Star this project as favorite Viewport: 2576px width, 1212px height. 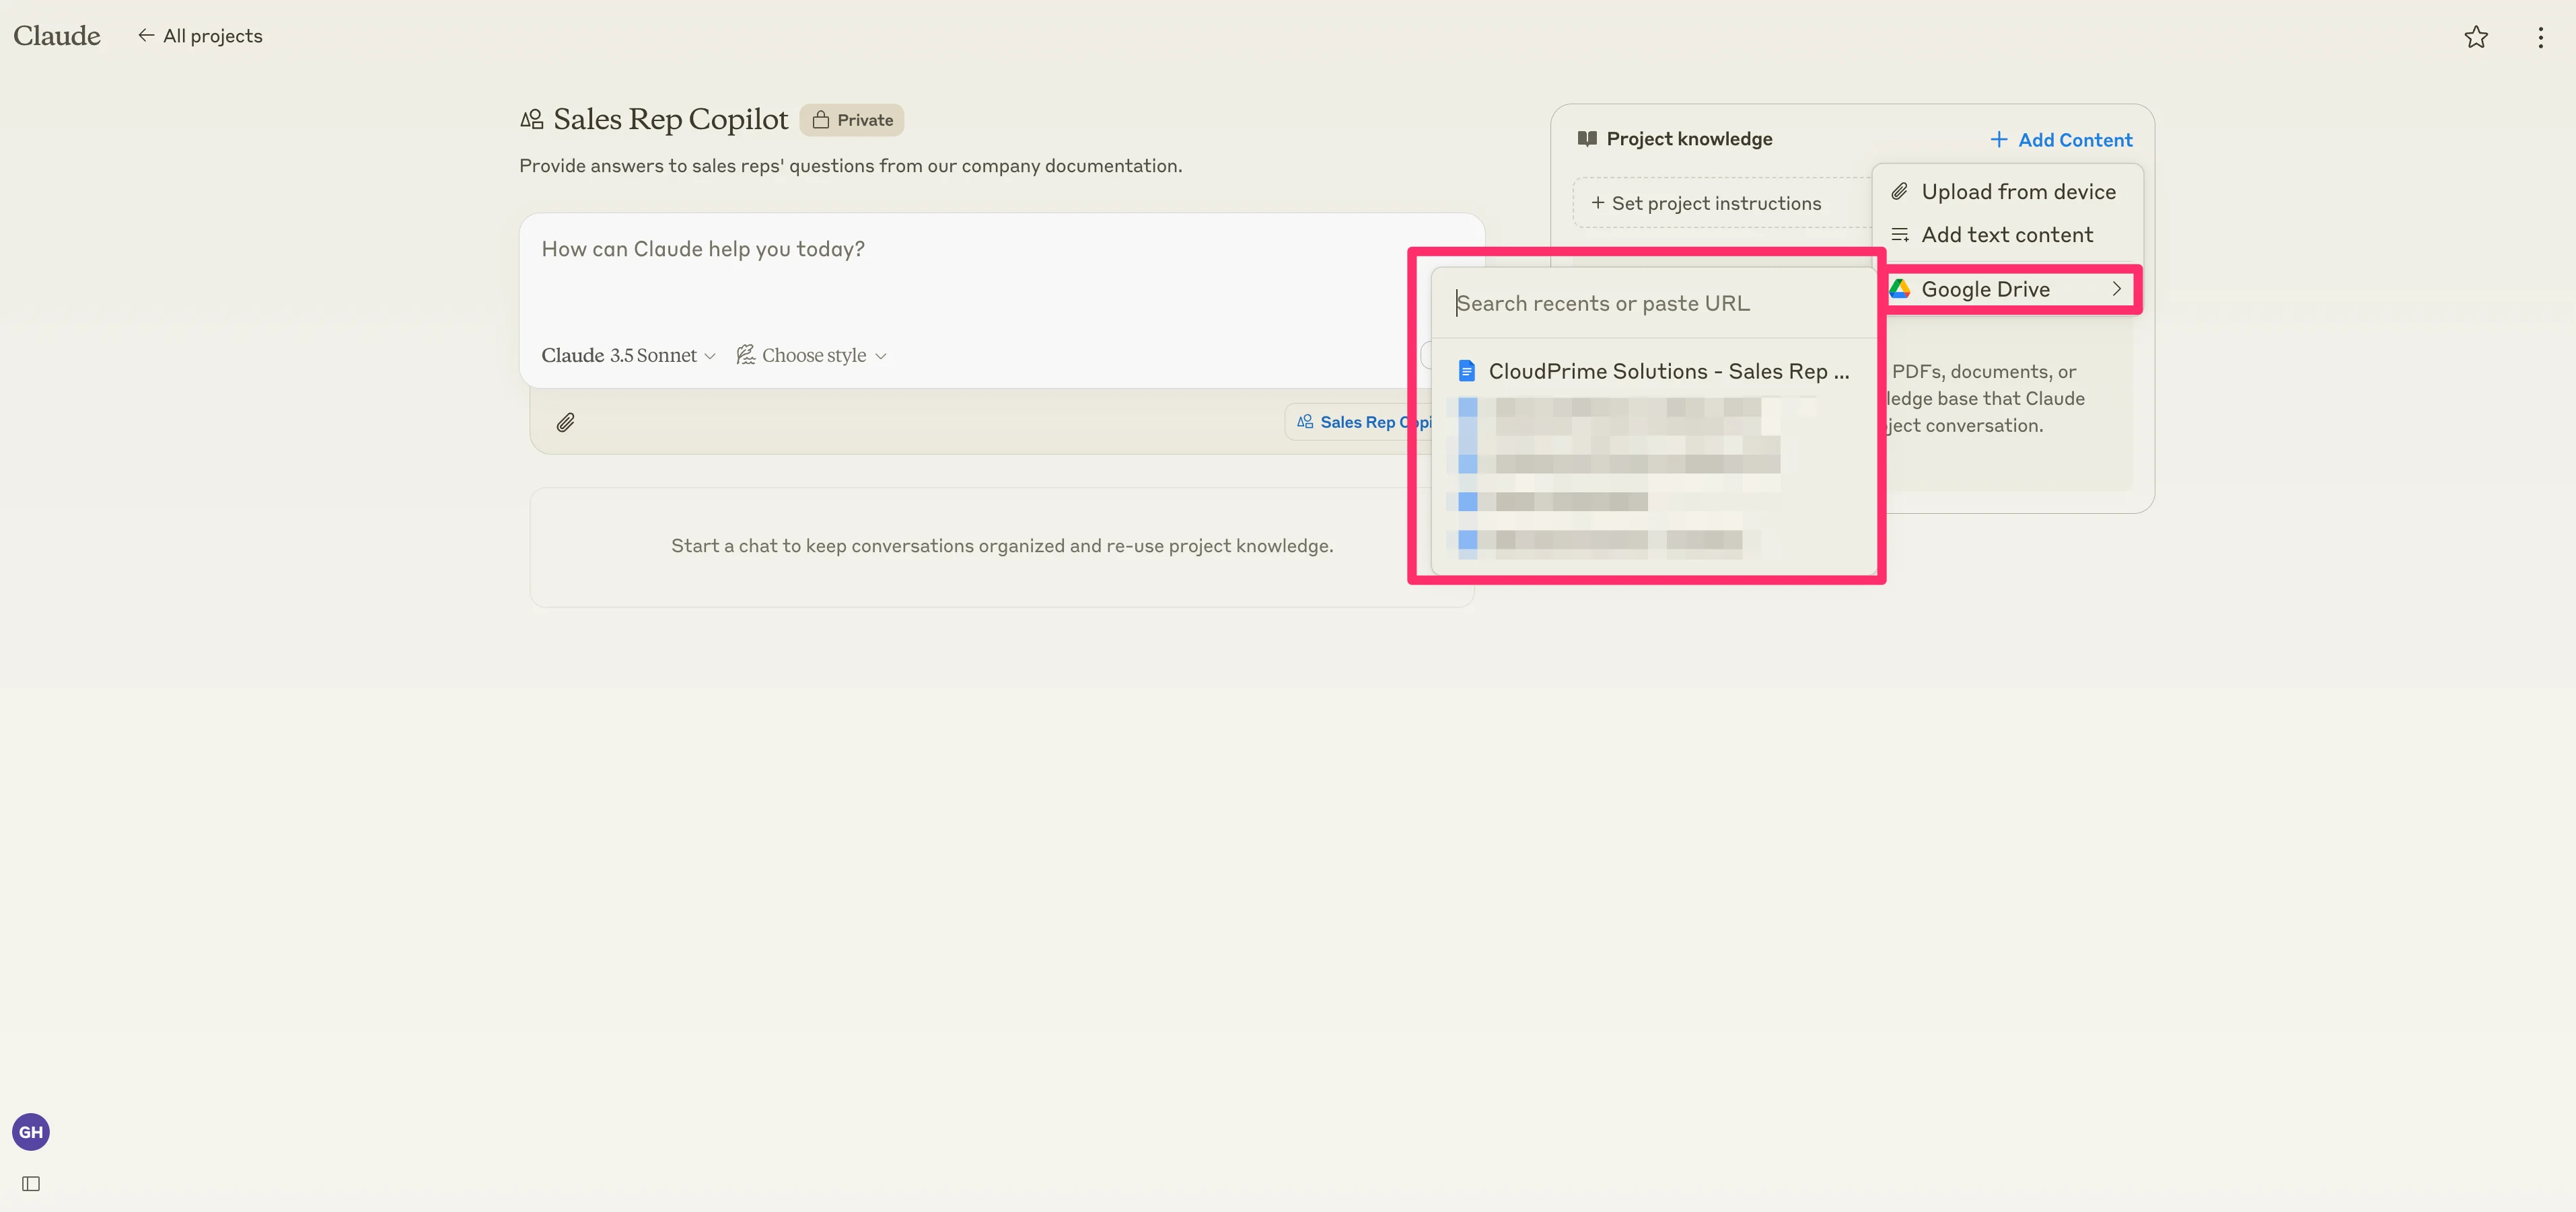tap(2475, 37)
